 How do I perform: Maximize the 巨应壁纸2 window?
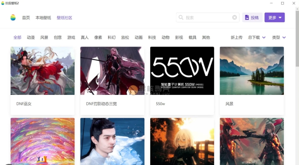(x=282, y=3)
